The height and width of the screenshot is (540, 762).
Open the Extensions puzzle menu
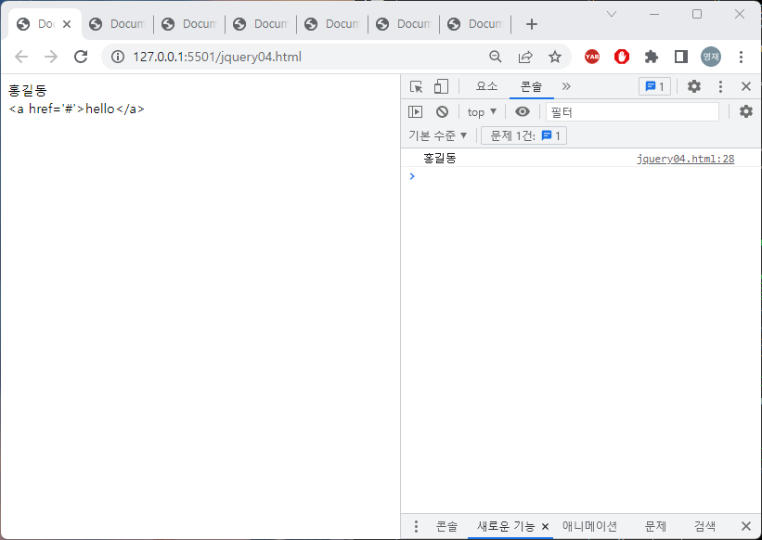pos(652,57)
